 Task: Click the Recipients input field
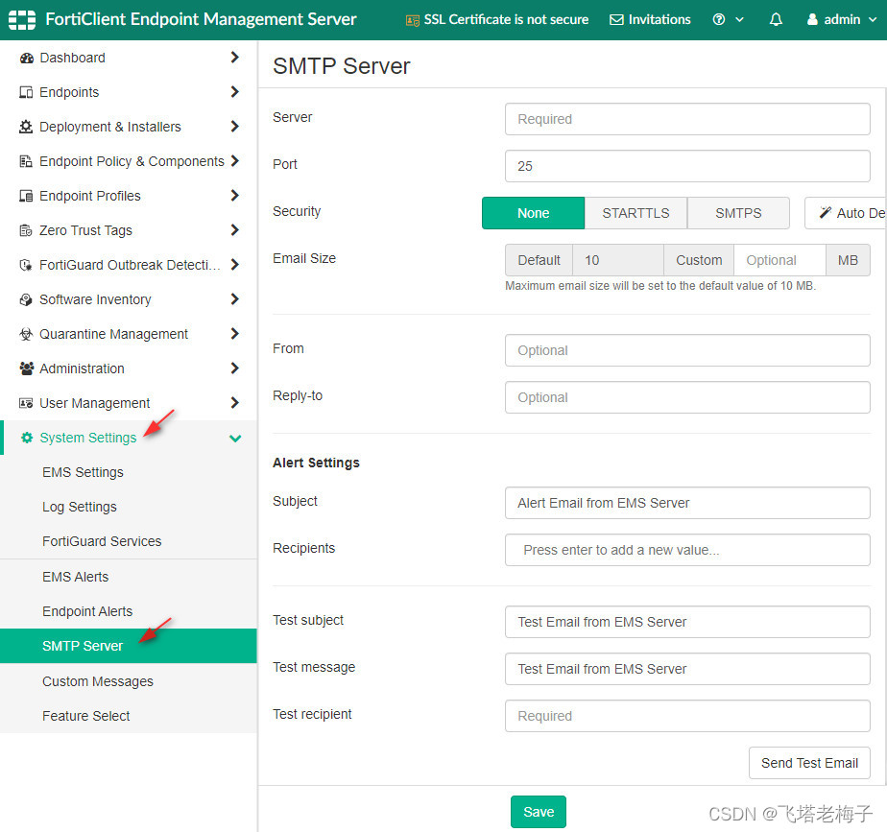pos(687,550)
